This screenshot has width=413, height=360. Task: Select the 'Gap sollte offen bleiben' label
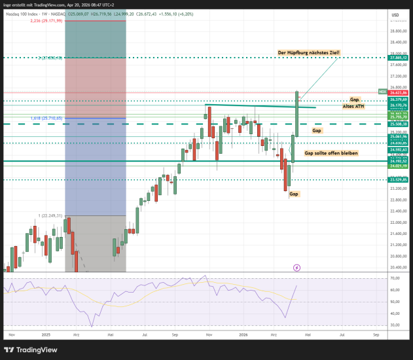click(x=331, y=152)
